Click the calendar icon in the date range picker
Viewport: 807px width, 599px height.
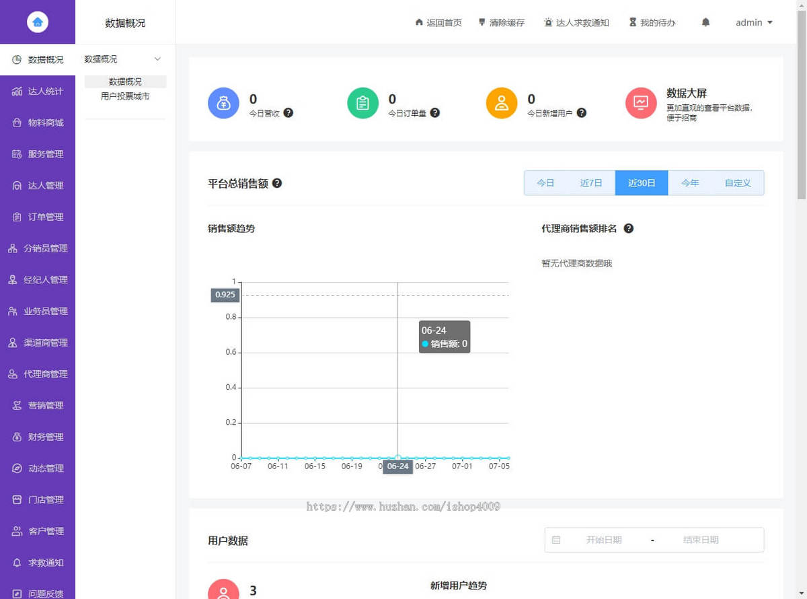[x=556, y=540]
